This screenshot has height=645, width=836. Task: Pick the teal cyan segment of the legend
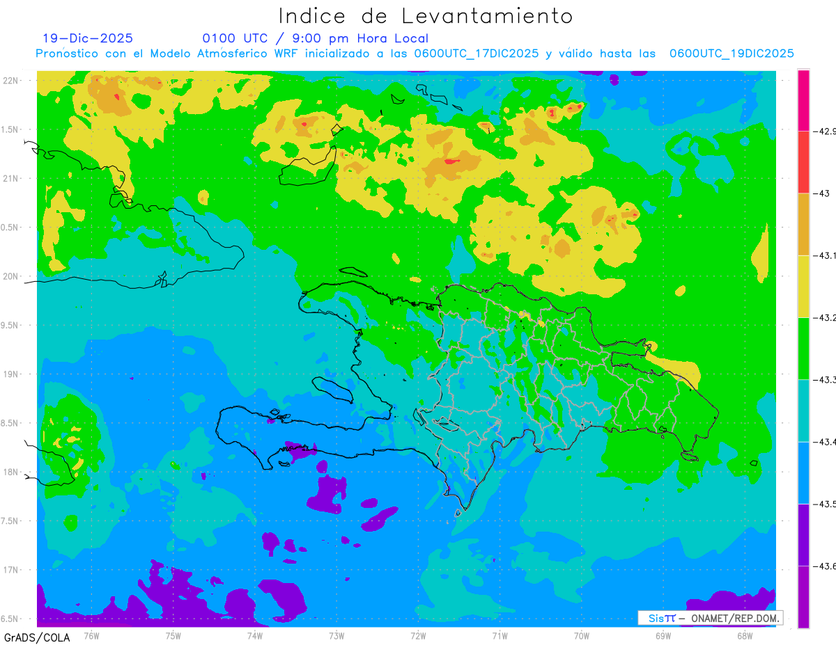[803, 411]
